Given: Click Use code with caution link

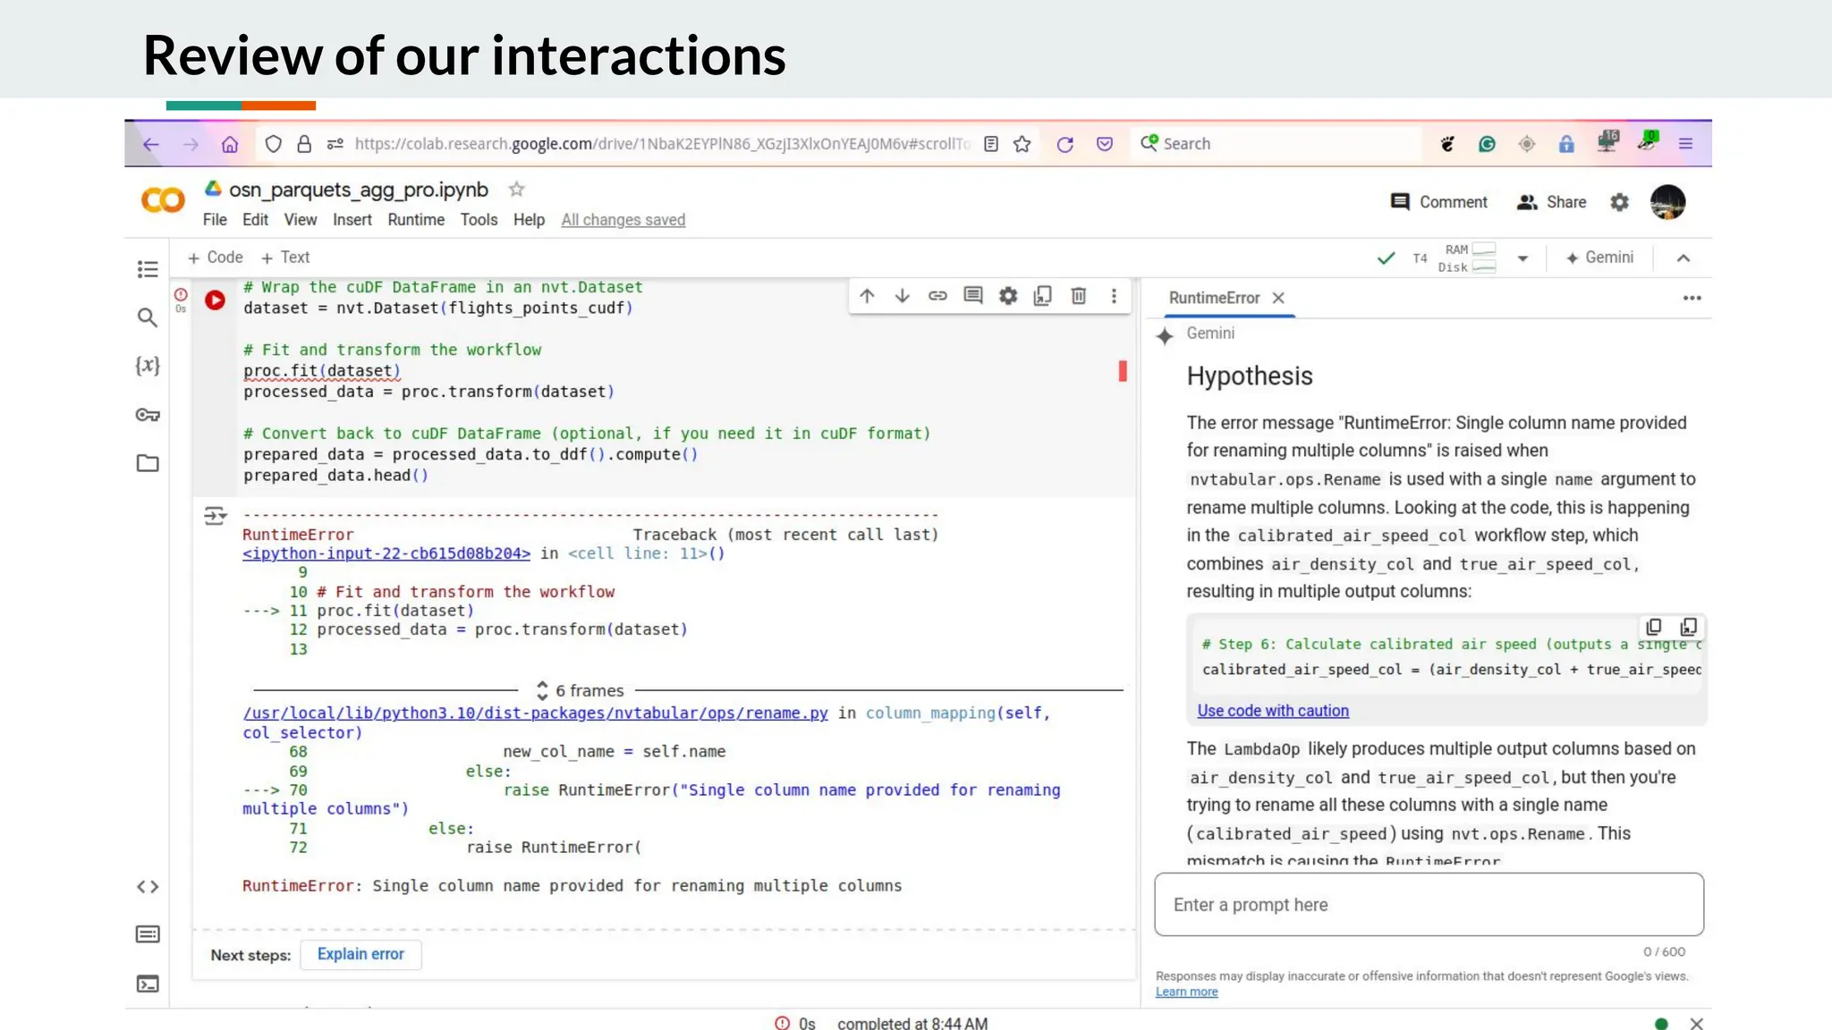Looking at the screenshot, I should tap(1273, 711).
